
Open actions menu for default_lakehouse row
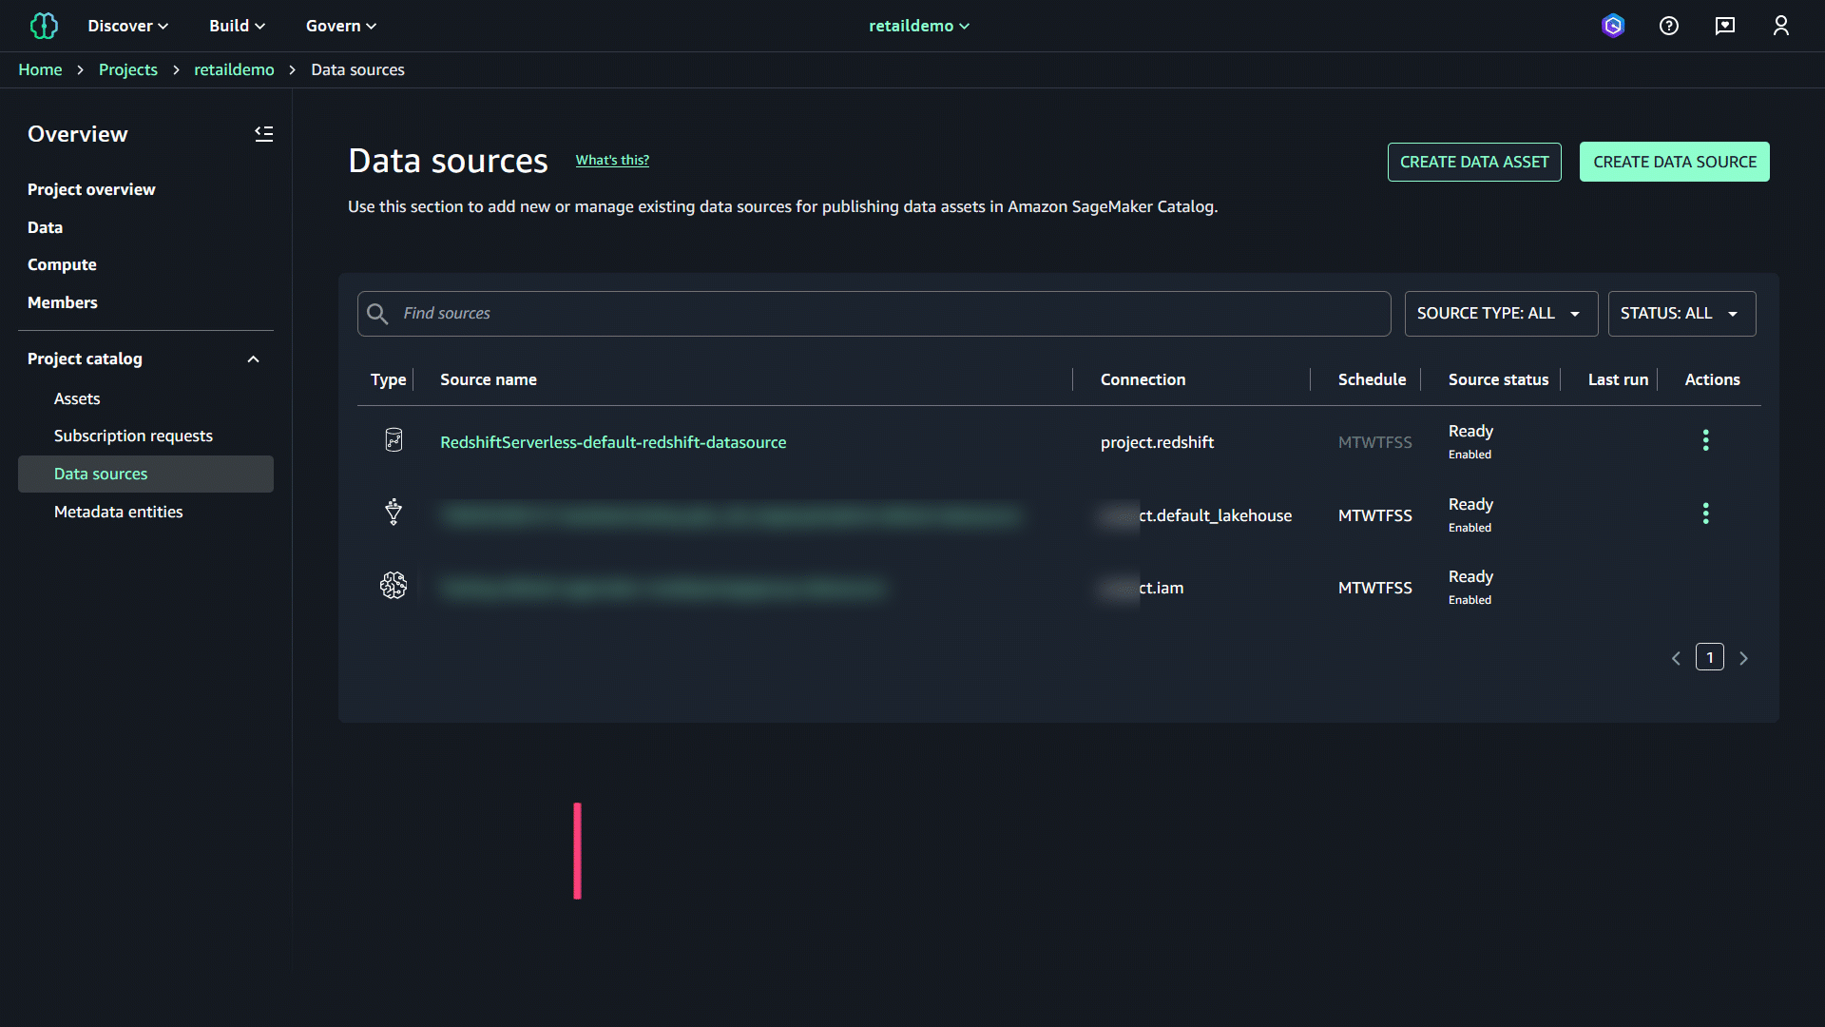click(x=1706, y=513)
